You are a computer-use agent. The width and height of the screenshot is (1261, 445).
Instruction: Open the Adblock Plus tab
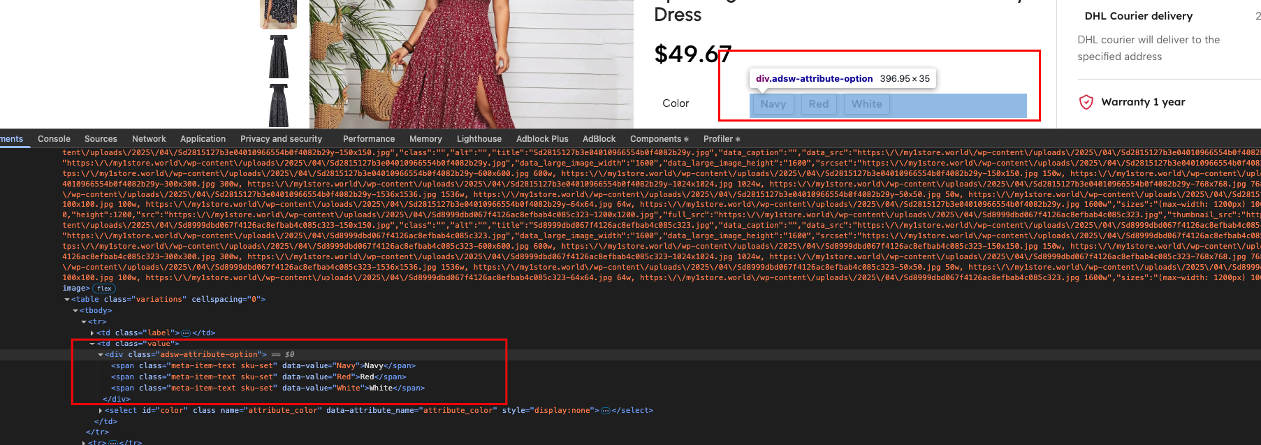coord(542,139)
